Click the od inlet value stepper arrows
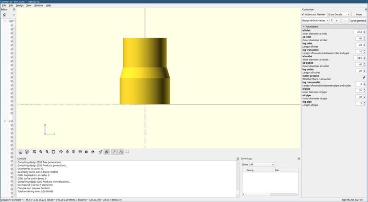This screenshot has width=368, height=202. [364, 38]
